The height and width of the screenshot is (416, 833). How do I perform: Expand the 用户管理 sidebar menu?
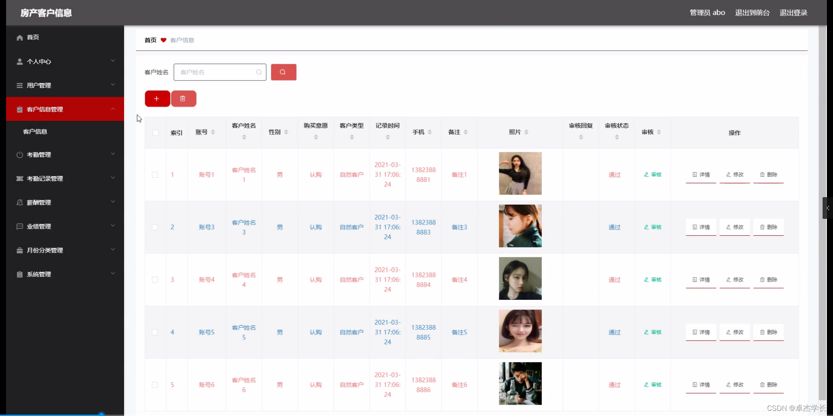(65, 85)
